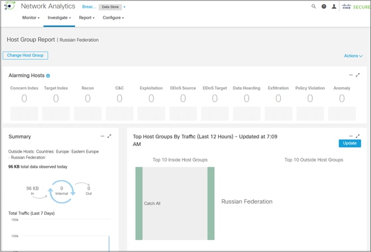This screenshot has height=252, width=371.
Task: Open the Configure menu
Action: pos(113,18)
